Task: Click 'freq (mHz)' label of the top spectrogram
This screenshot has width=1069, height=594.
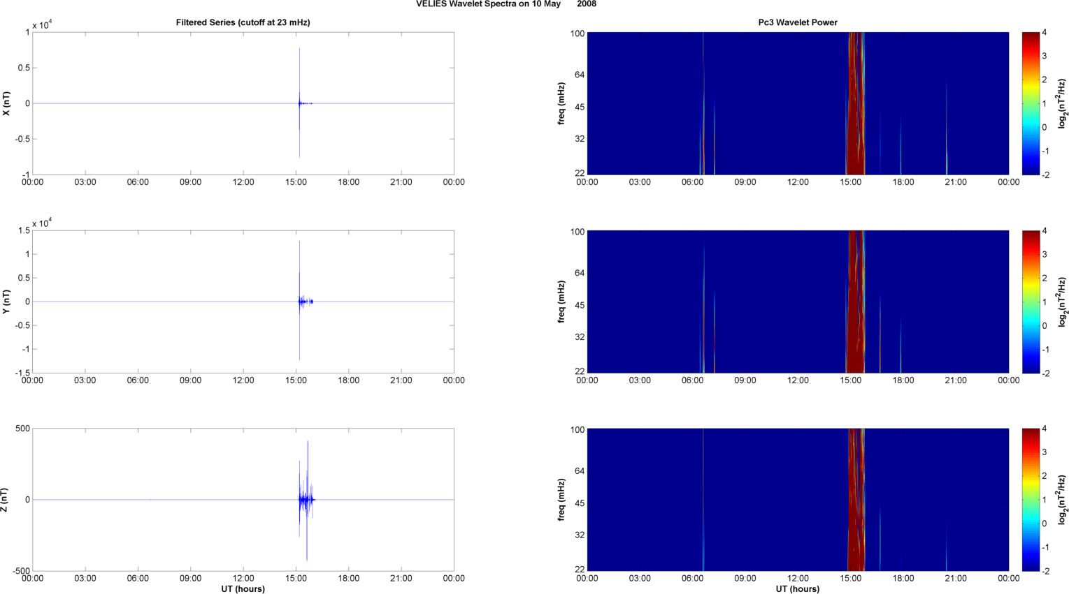Action: [x=561, y=103]
